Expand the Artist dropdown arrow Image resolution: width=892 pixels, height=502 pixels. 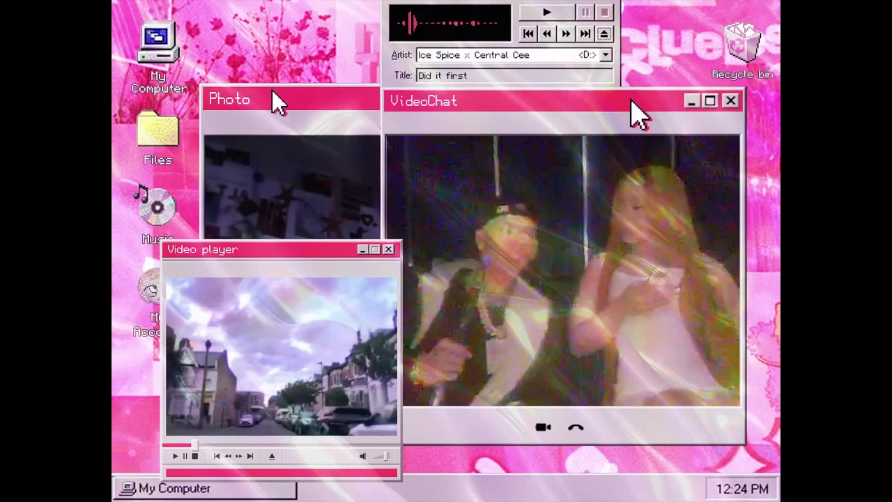point(606,55)
